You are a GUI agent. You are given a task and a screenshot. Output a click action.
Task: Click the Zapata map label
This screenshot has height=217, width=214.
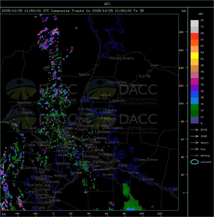coord(57,192)
